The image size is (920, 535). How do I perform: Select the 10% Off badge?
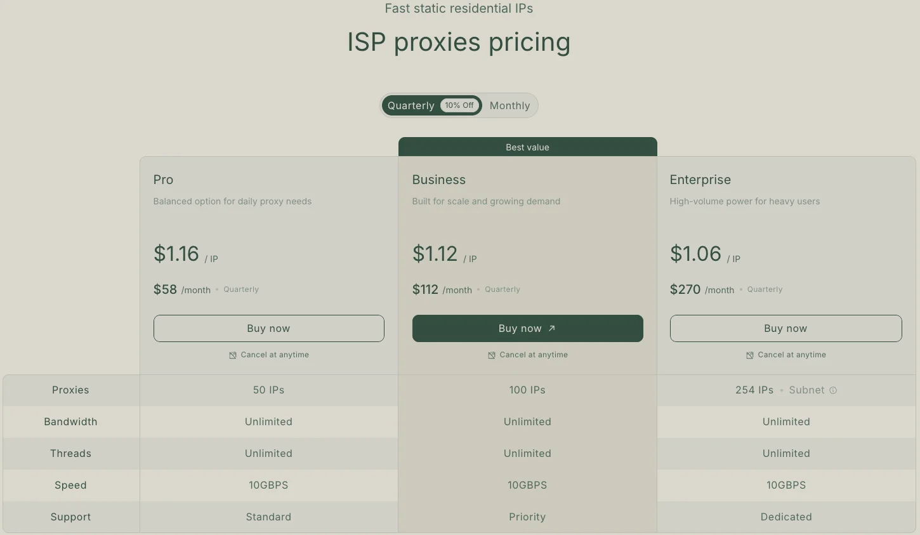click(459, 105)
